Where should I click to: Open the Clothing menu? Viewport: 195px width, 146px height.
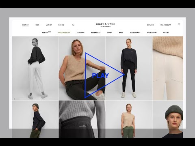80,33
